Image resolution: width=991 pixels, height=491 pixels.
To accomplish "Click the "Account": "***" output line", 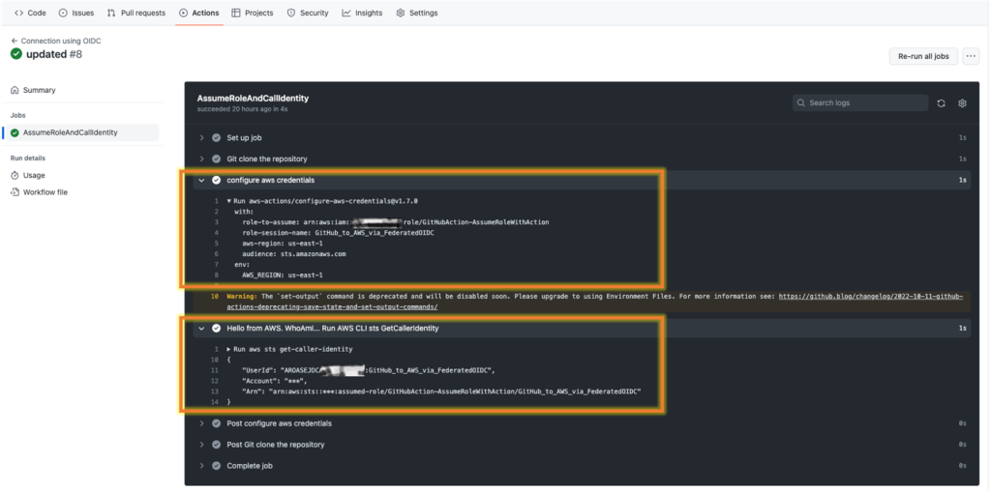I will (x=275, y=381).
